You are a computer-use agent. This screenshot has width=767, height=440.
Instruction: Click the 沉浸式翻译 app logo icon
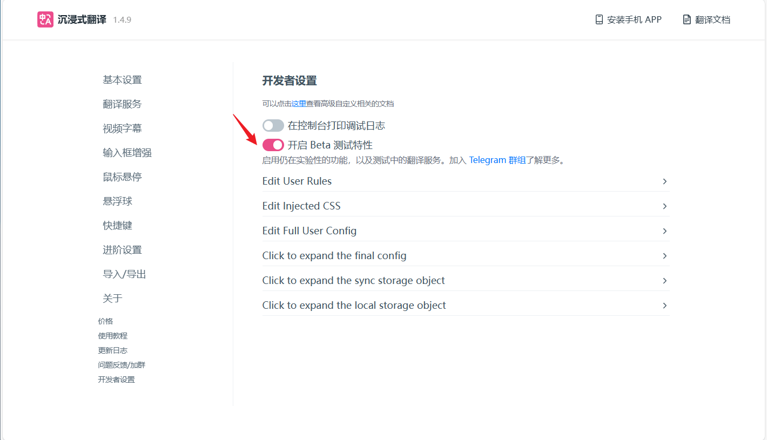45,19
